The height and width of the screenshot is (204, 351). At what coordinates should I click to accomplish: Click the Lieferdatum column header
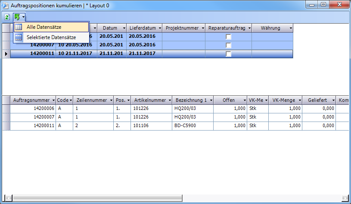tap(141, 28)
